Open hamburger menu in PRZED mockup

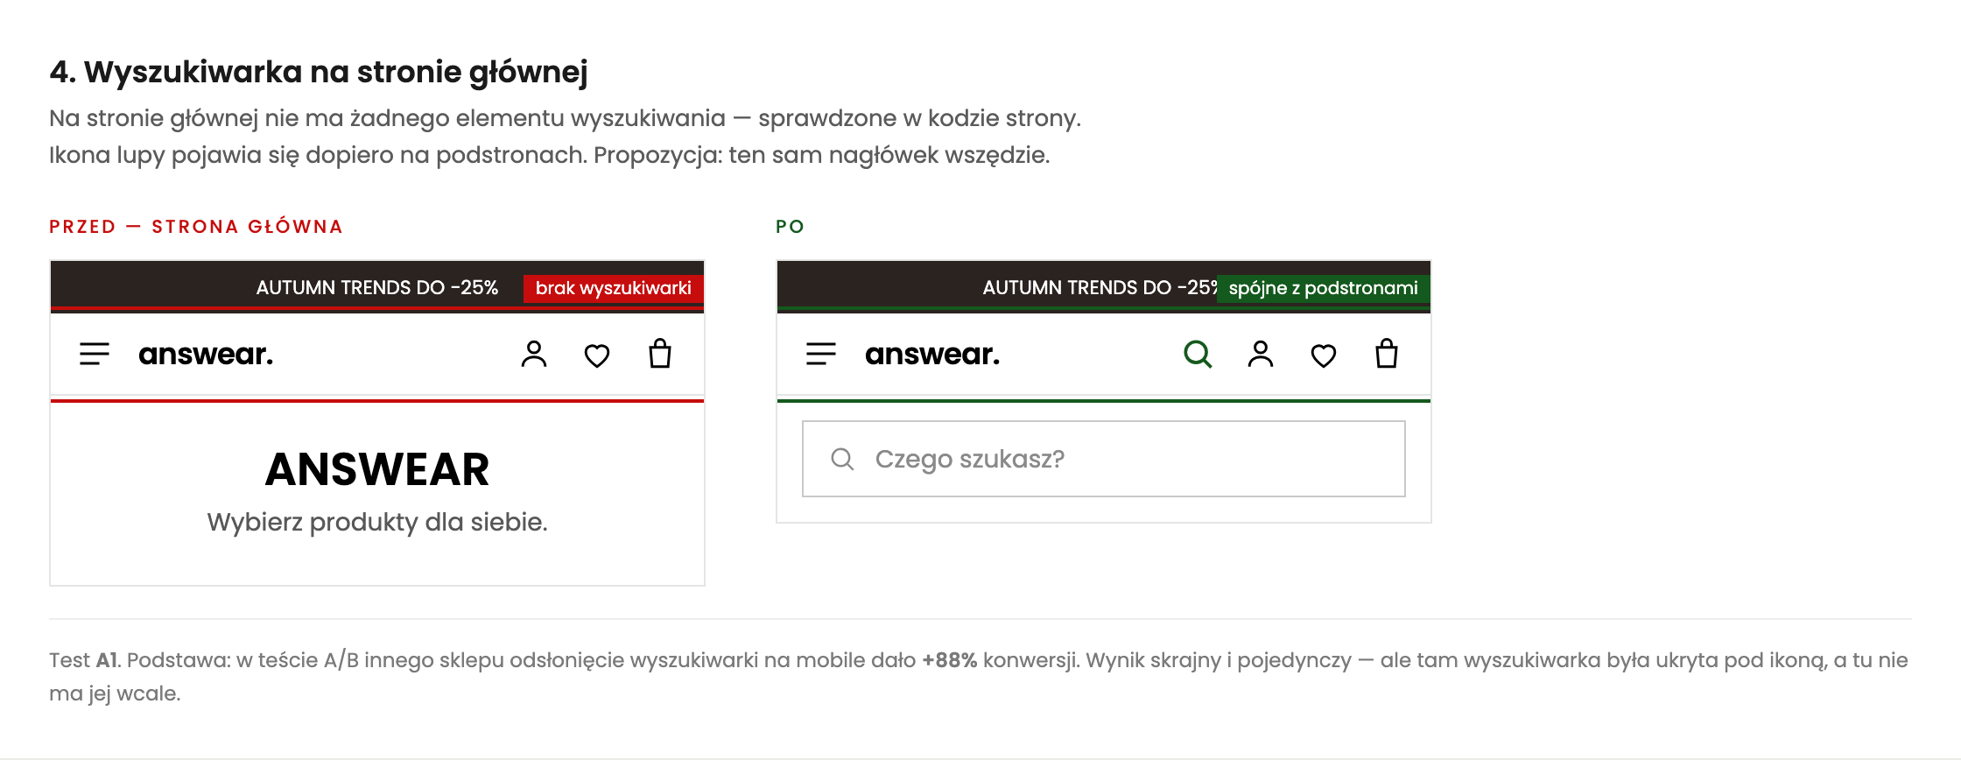[x=95, y=354]
